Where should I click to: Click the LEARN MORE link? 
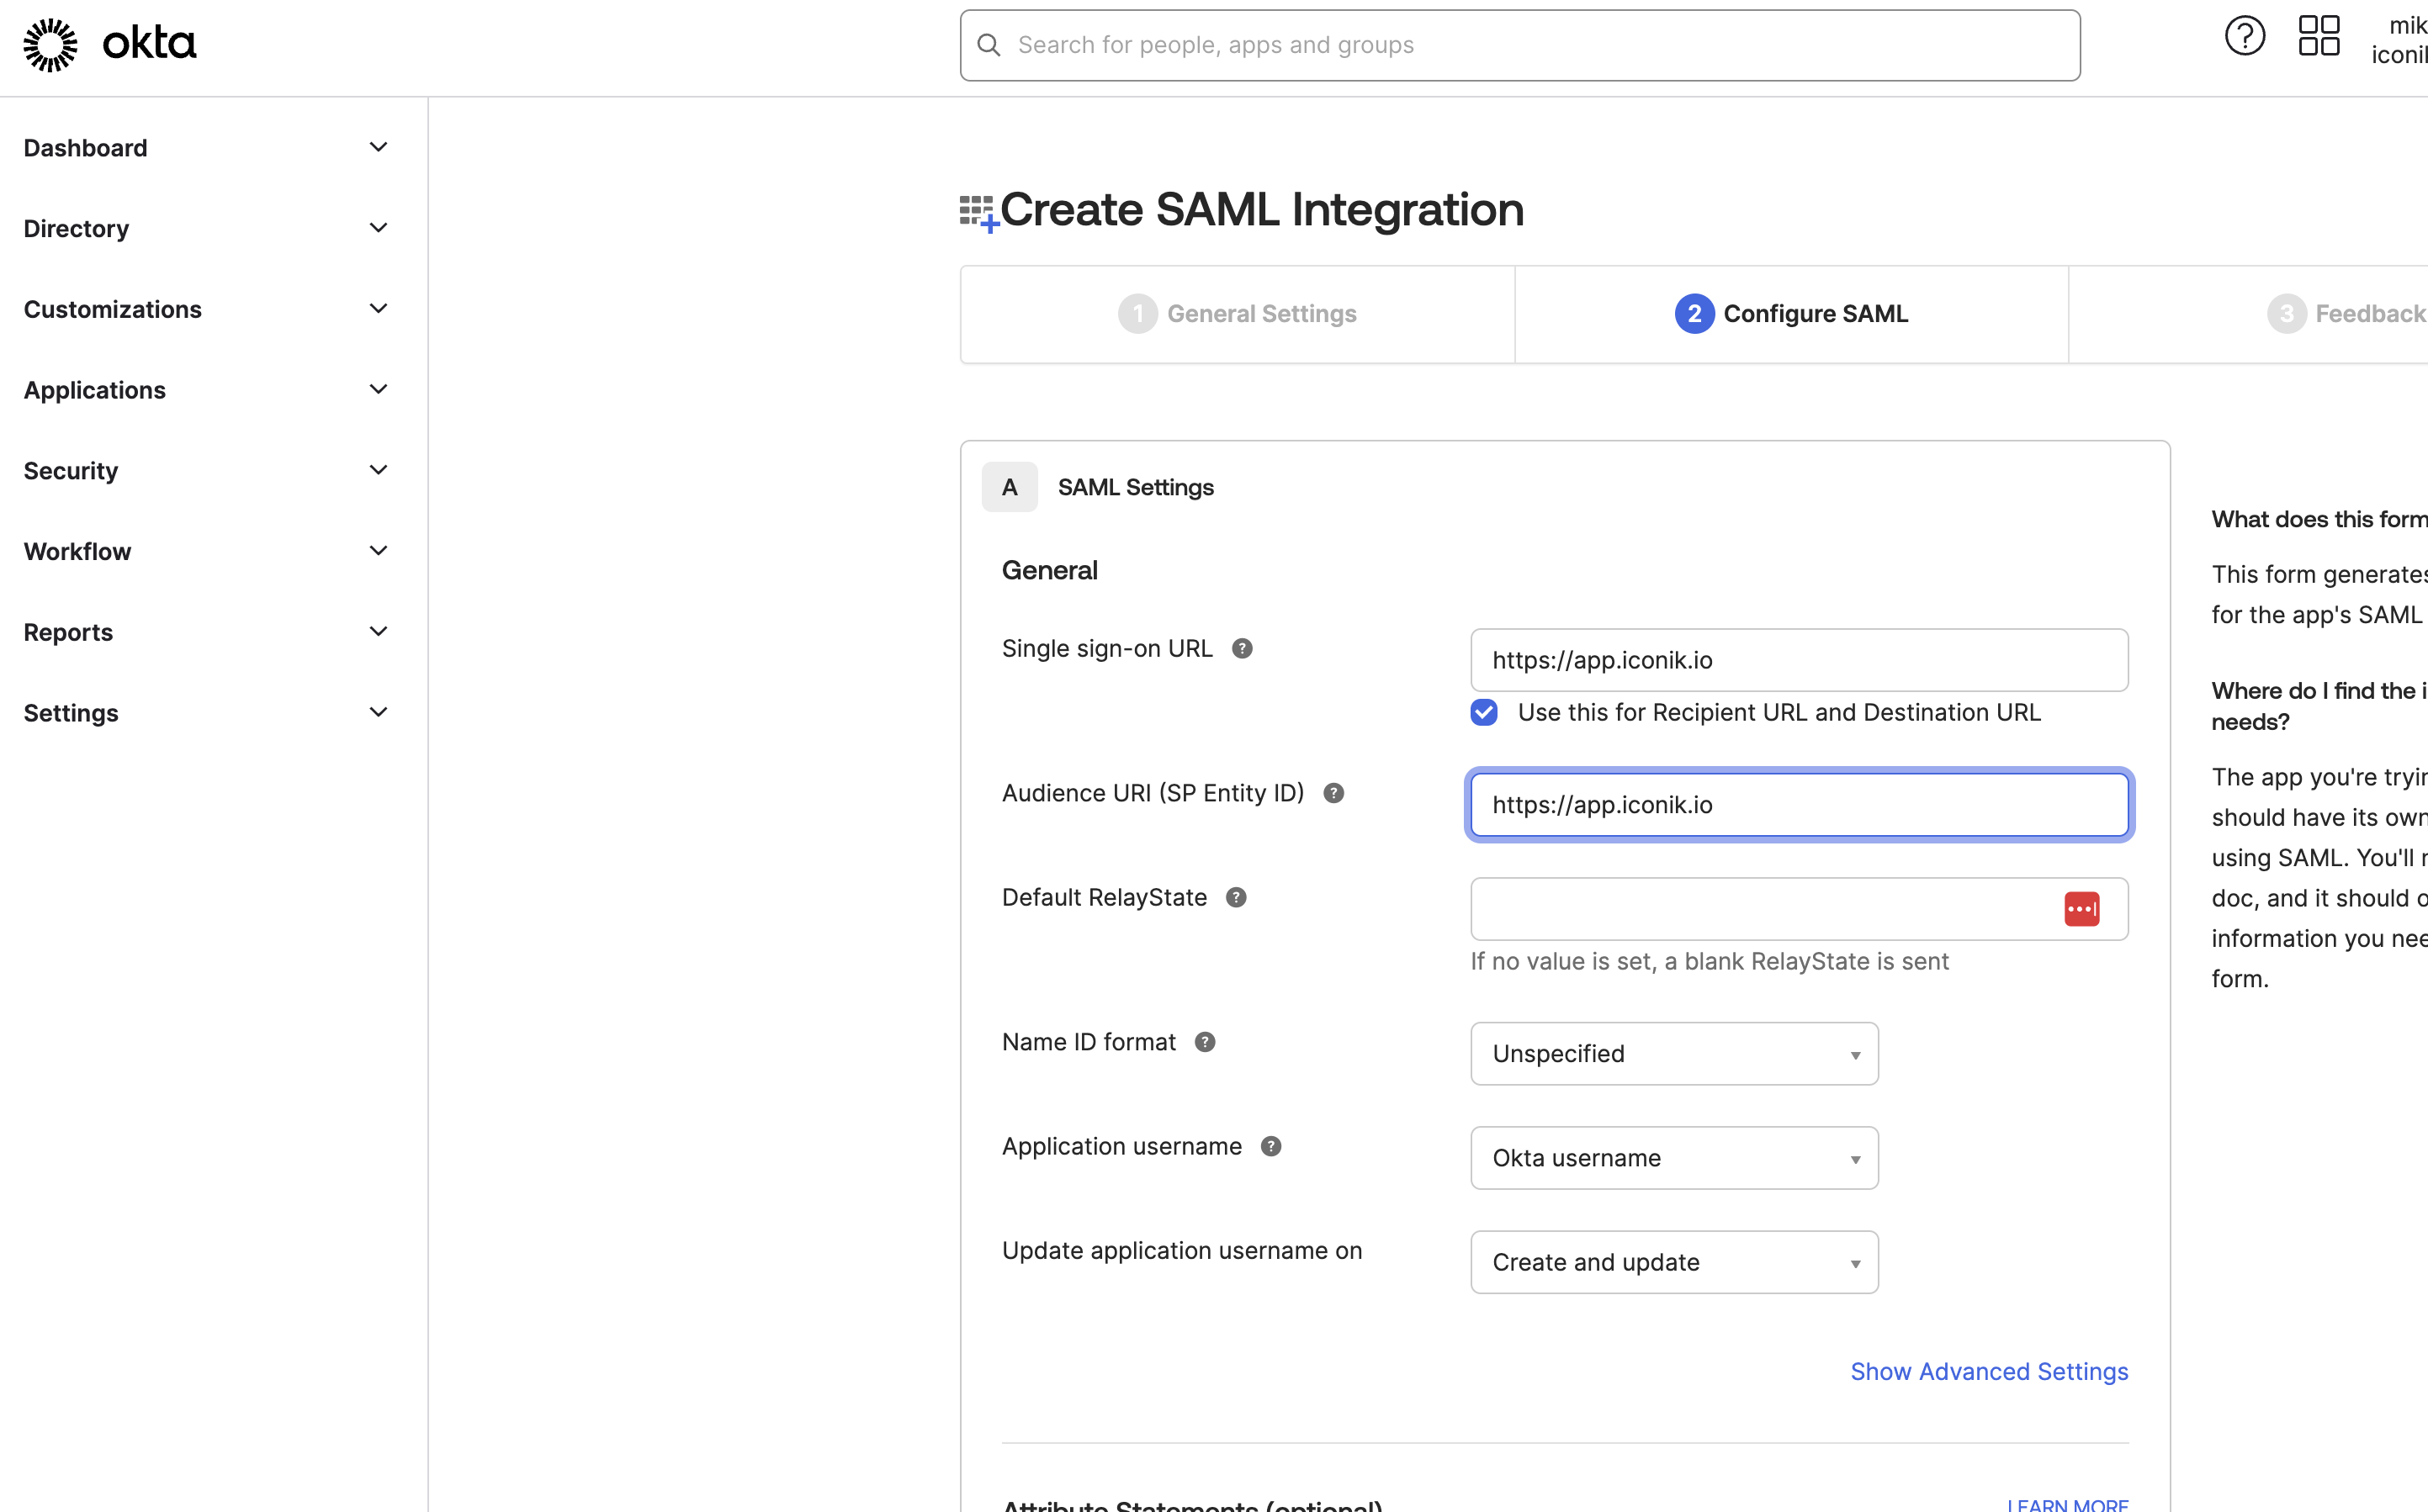(2067, 1504)
